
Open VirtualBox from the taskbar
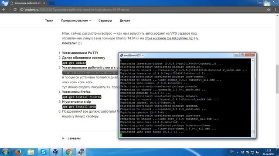click(55, 152)
